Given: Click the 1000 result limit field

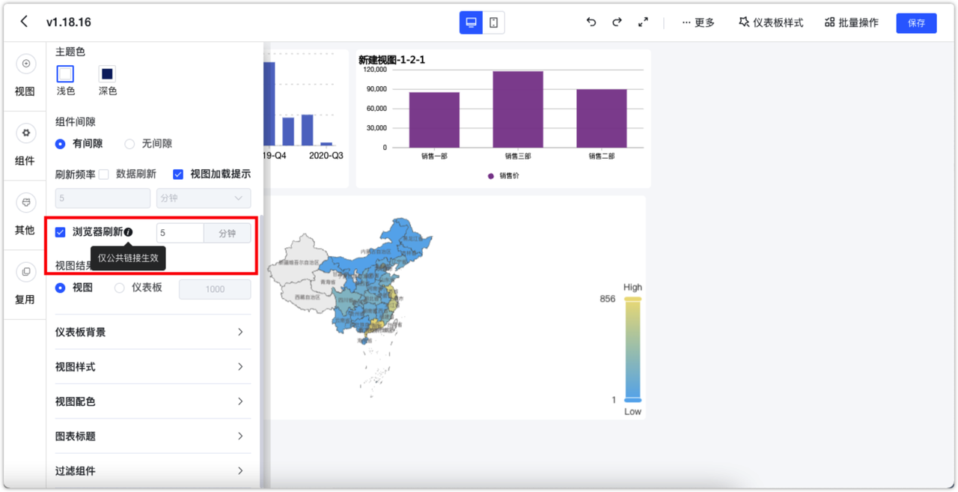Looking at the screenshot, I should click(x=215, y=289).
